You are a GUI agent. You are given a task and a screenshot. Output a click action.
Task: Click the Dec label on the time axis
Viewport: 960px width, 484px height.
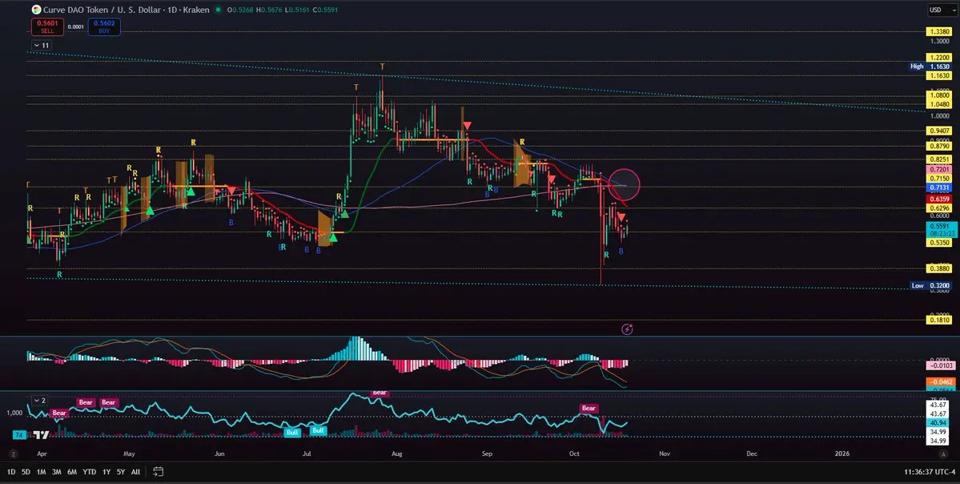click(x=752, y=454)
